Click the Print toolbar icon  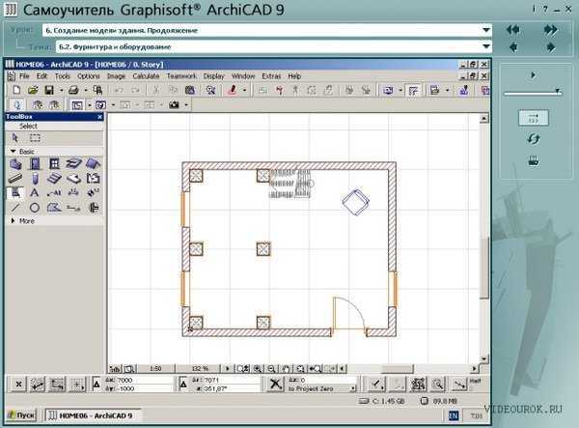[x=73, y=90]
